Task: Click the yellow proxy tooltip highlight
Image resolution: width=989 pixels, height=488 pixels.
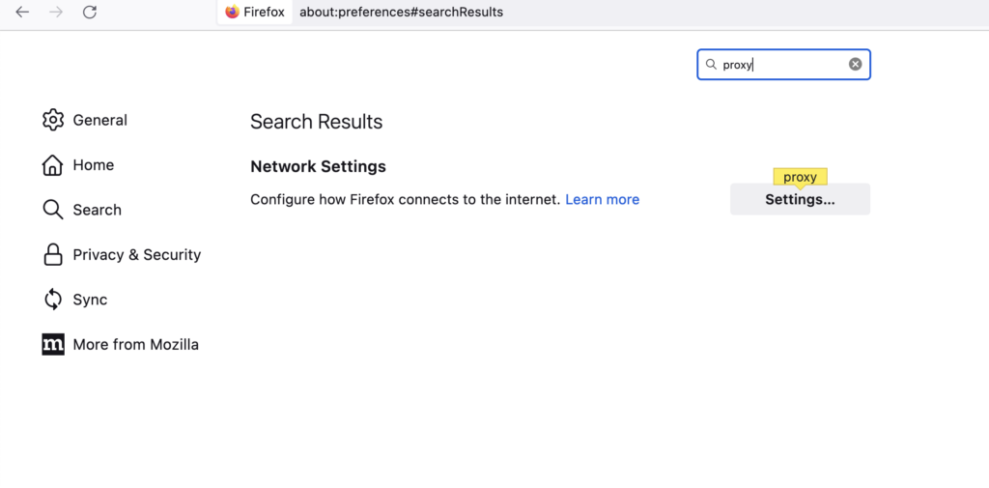Action: click(801, 178)
